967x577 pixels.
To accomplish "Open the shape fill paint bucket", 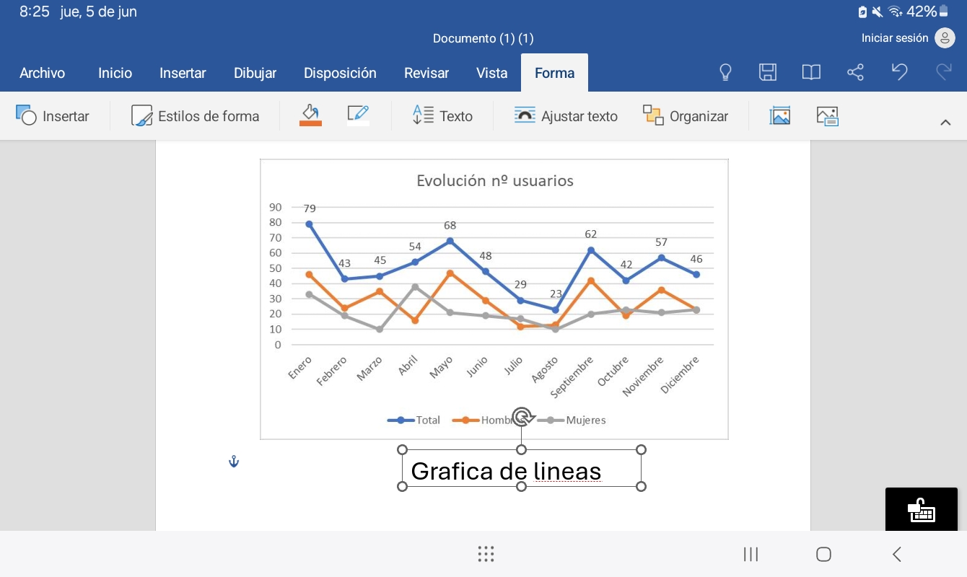I will click(310, 115).
